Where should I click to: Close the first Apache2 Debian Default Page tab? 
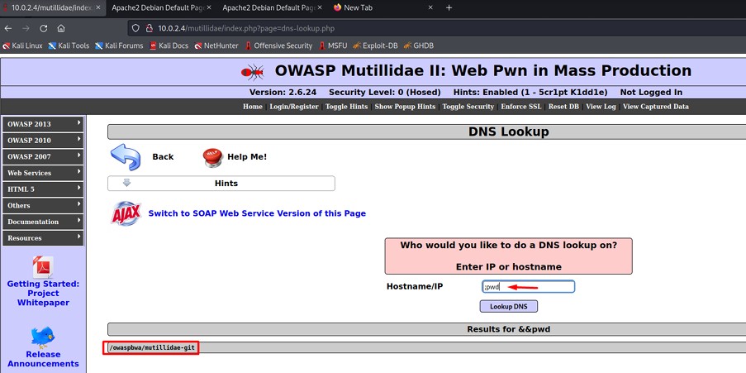click(209, 7)
